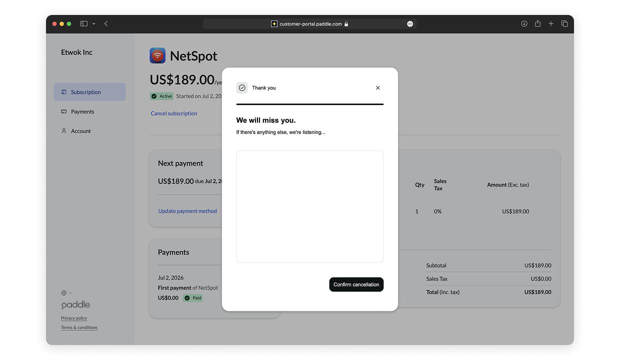Click the Subscription sidebar icon
This screenshot has height=360, width=620.
(x=64, y=92)
